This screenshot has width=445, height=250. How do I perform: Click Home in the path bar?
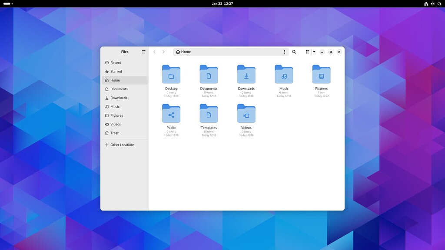(184, 52)
